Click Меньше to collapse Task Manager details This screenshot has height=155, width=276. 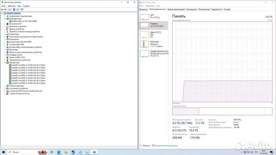pos(145,145)
